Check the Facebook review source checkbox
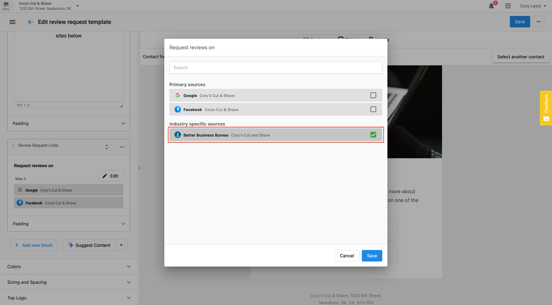This screenshot has height=305, width=552. coord(373,109)
